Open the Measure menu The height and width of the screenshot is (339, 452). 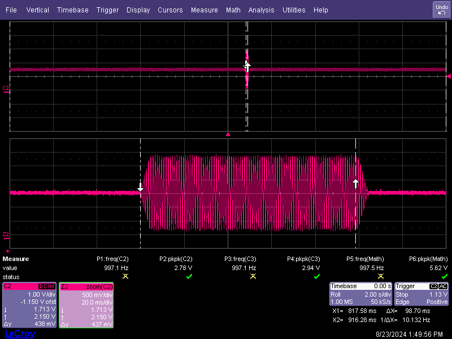pos(204,10)
